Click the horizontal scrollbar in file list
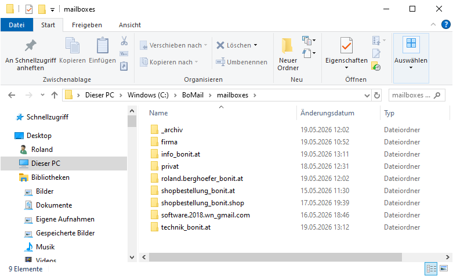 (275, 257)
